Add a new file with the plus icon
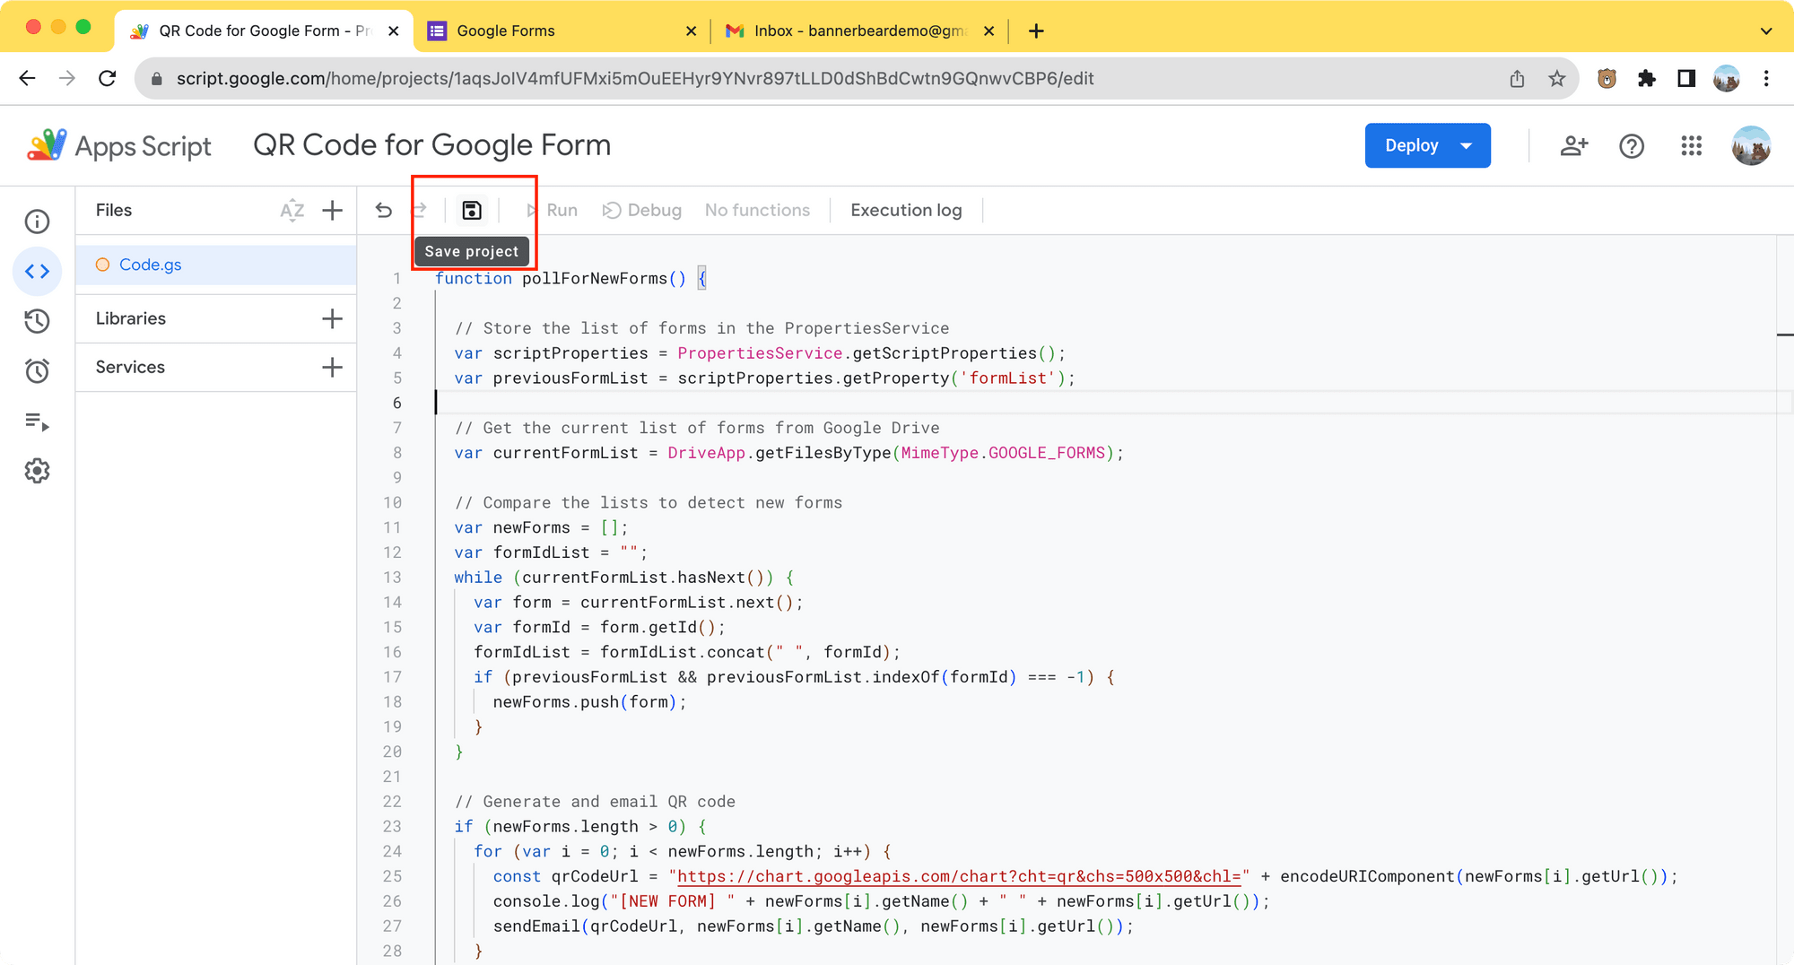Viewport: 1794px width, 965px height. pos(332,210)
